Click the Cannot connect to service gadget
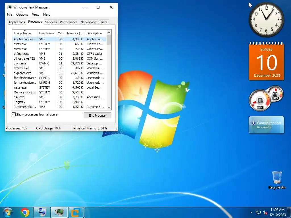The image size is (291, 218). tap(266, 125)
